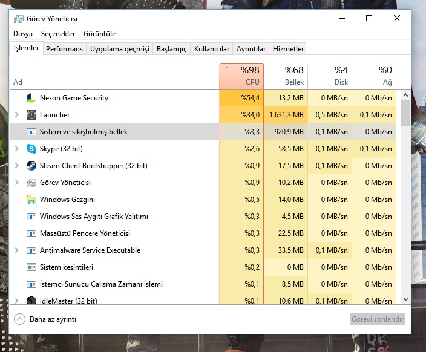Screen dimensions: 426x352
Task: Click the 1.631,3 MB memory cell
Action: point(286,115)
